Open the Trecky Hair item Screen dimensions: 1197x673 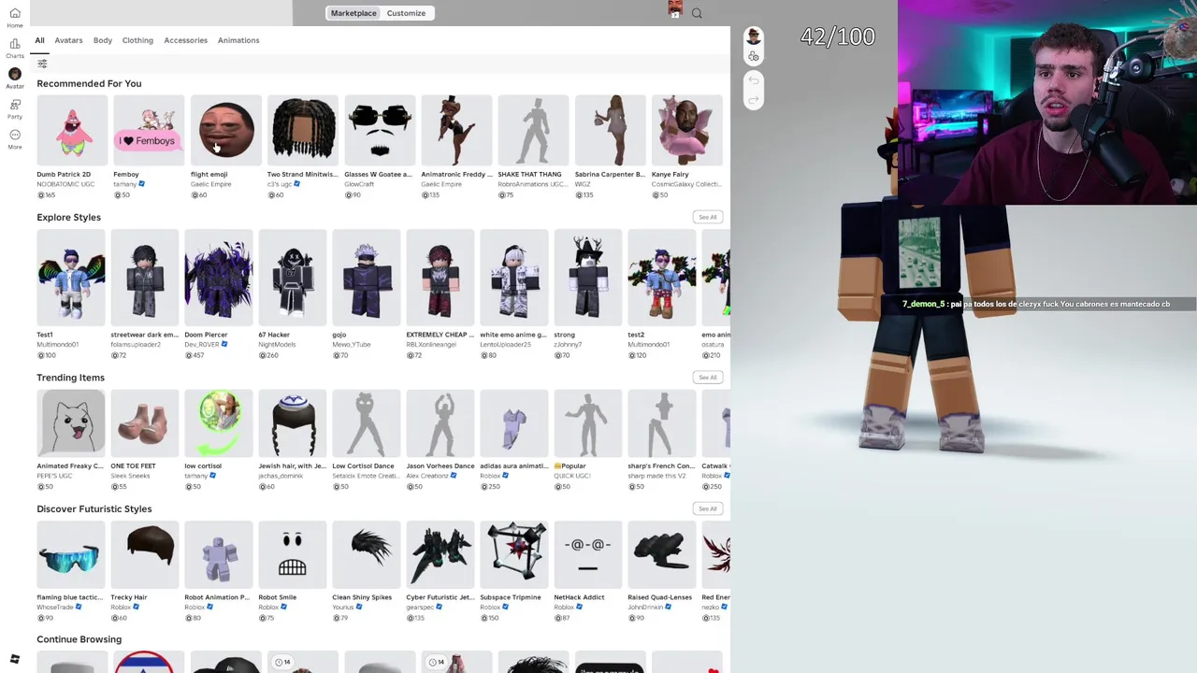(x=145, y=555)
